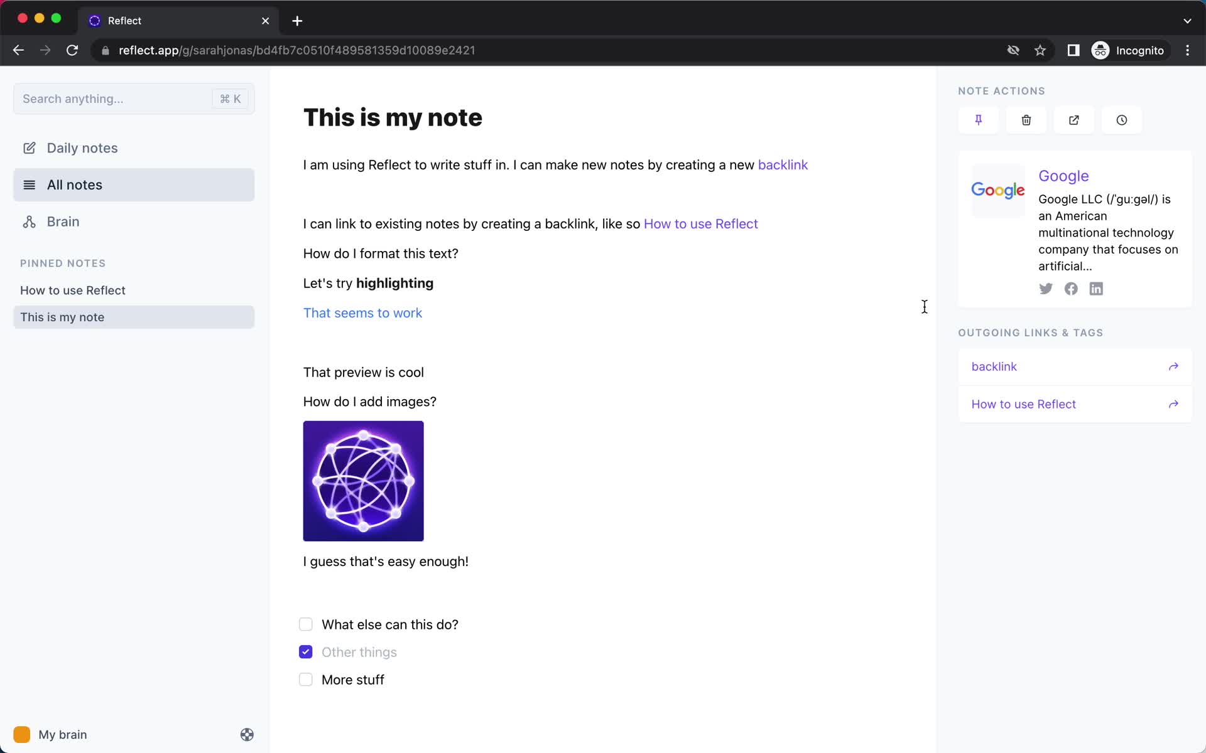This screenshot has width=1206, height=753.
Task: Open the Google title link in preview
Action: pyautogui.click(x=1063, y=176)
